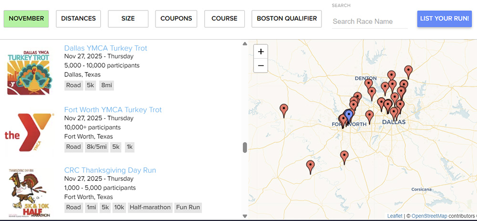Click the pin between Fort Worth and Dallas
Screen dimensions: 477x221
[x=369, y=117]
